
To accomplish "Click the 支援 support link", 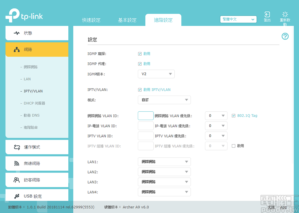I will 271,207.
